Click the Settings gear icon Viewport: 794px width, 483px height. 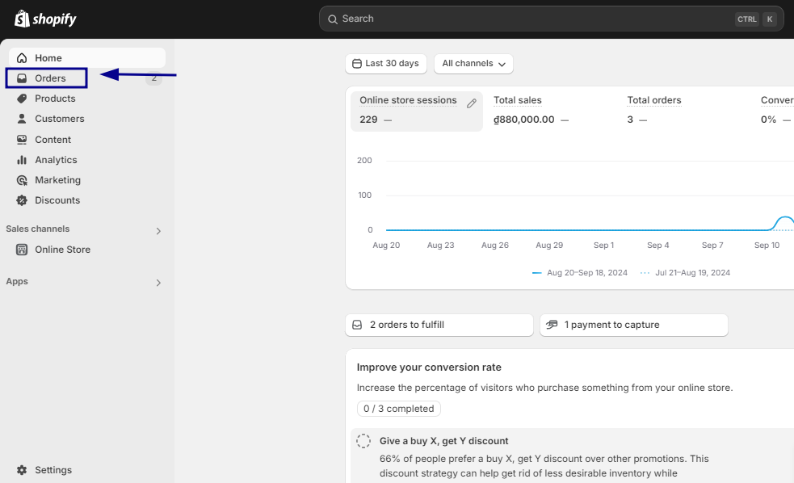point(22,470)
